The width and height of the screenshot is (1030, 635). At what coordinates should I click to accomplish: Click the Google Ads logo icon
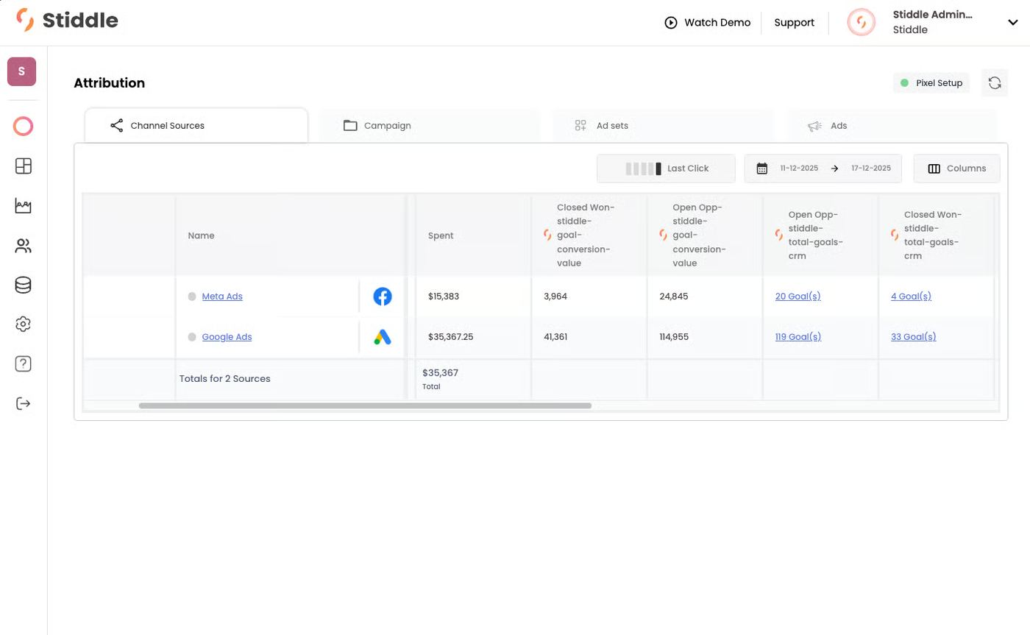click(x=383, y=337)
